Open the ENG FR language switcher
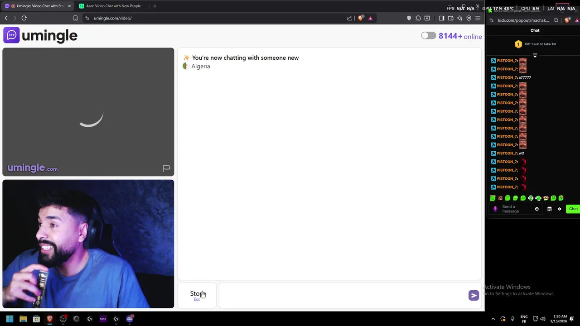This screenshot has height=326, width=580. coord(524,319)
